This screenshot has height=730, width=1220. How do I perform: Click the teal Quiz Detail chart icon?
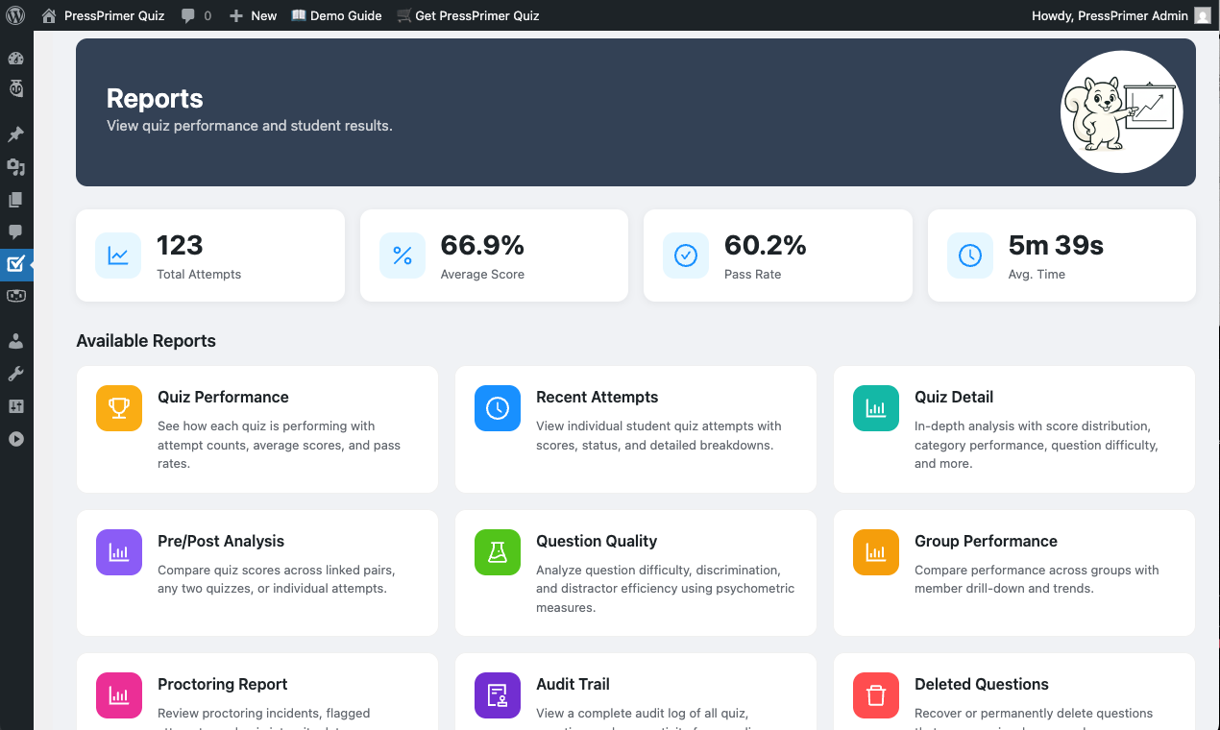tap(876, 408)
